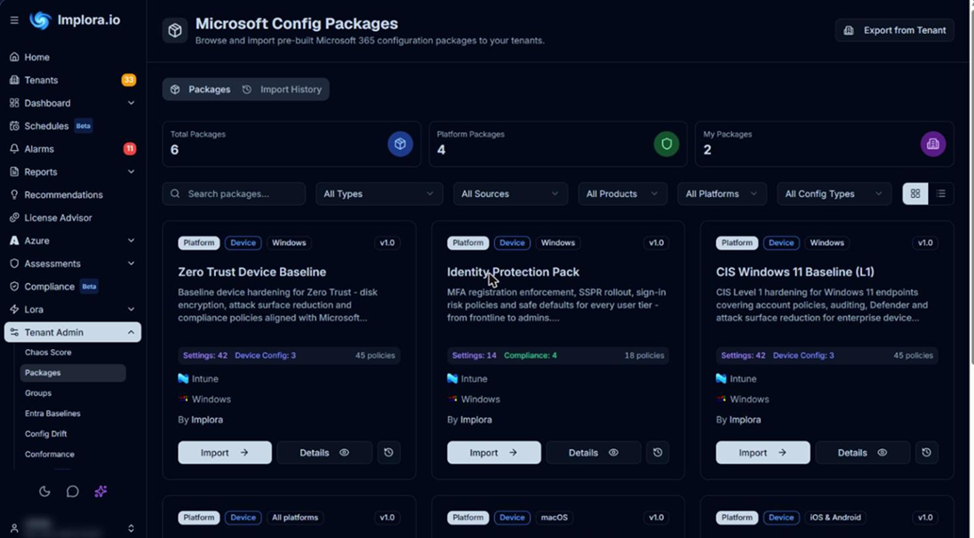Click Platform tag on macOS card
This screenshot has height=538, width=974.
[467, 518]
